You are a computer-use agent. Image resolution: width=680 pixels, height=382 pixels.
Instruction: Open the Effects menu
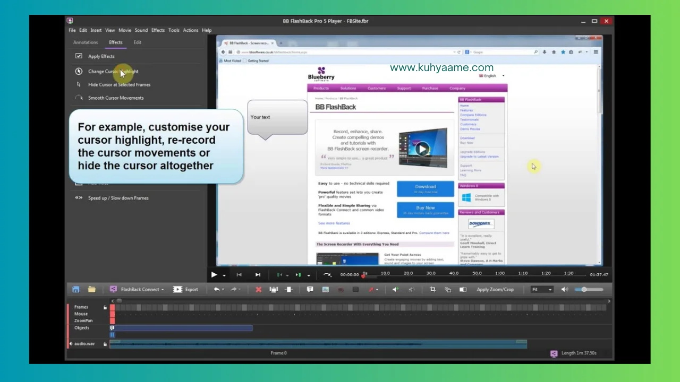coord(158,30)
